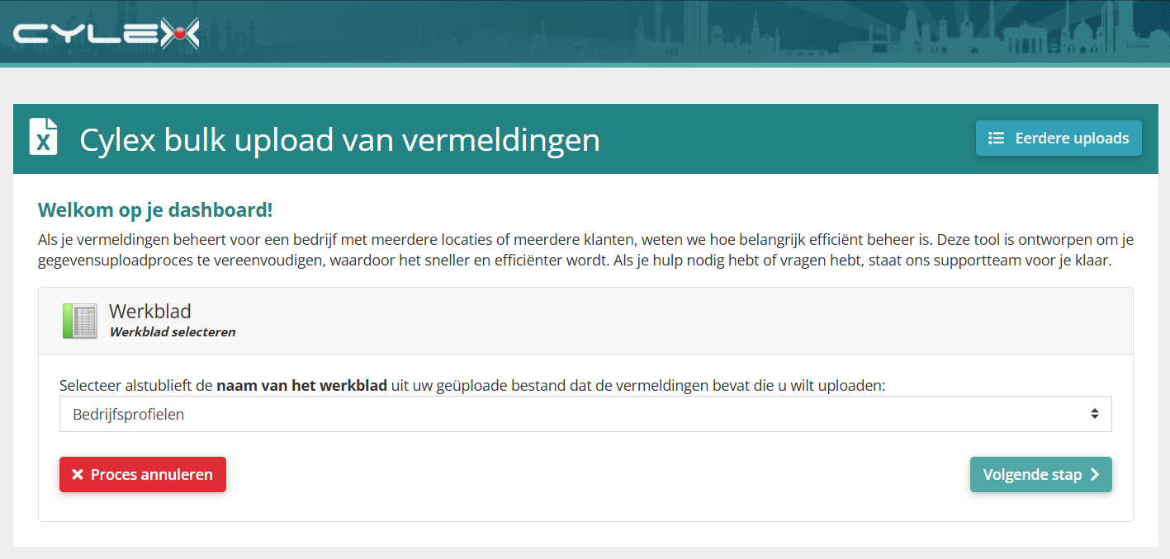Click the Excel file icon beside page title

click(x=44, y=137)
